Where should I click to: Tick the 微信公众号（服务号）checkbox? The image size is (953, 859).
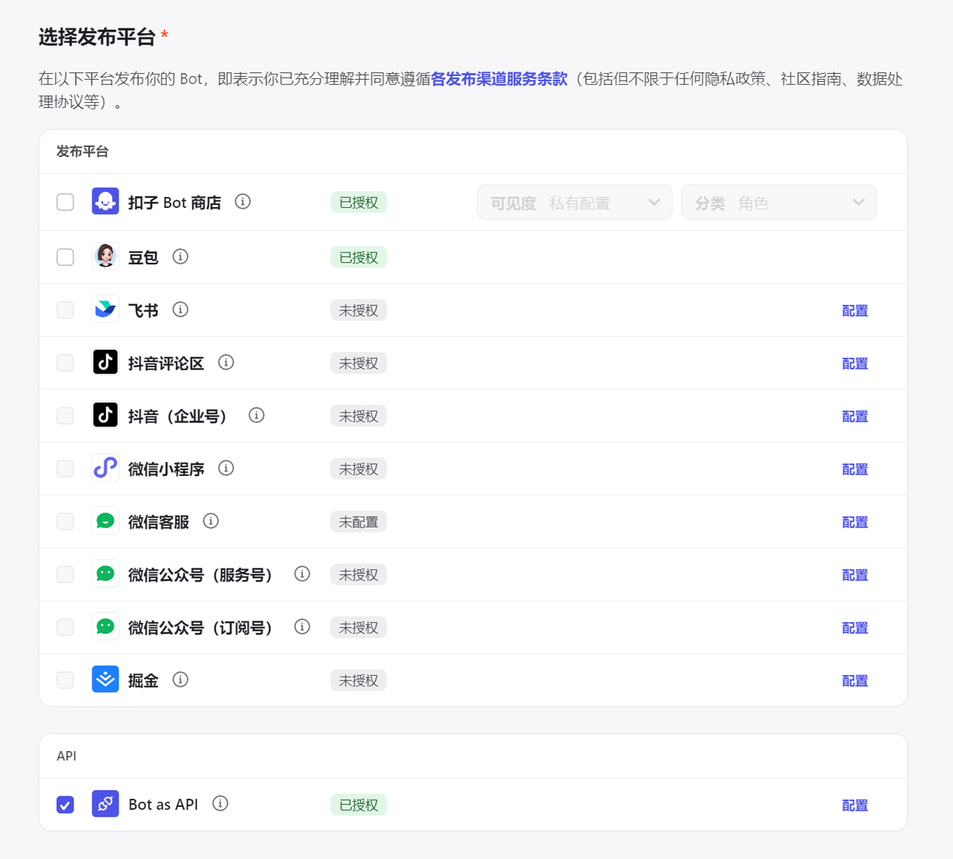[x=66, y=574]
